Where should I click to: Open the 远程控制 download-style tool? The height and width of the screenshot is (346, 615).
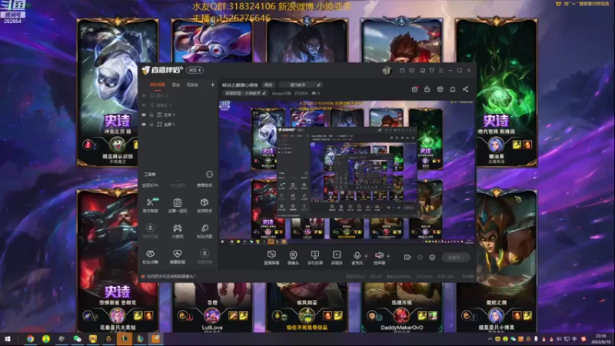coord(204,257)
